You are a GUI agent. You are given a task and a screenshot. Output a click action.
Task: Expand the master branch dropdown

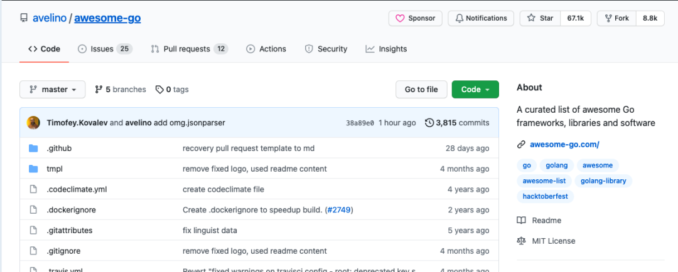(x=52, y=90)
